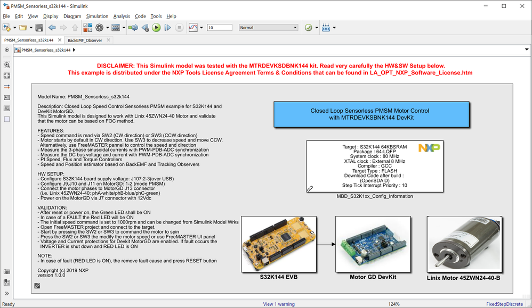532x308 pixels.
Task: Click the Step Back toolbar button
Action: tap(145, 28)
